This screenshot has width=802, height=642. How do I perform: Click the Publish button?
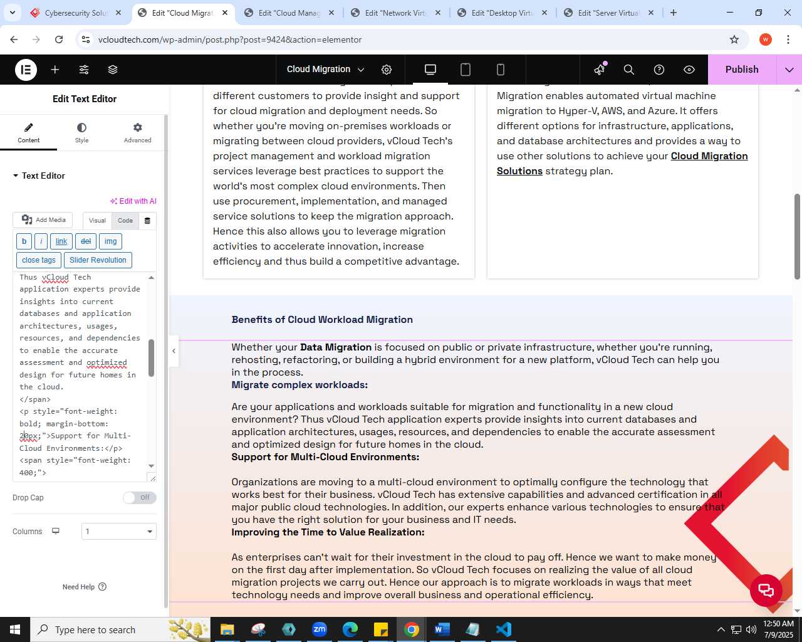(742, 70)
